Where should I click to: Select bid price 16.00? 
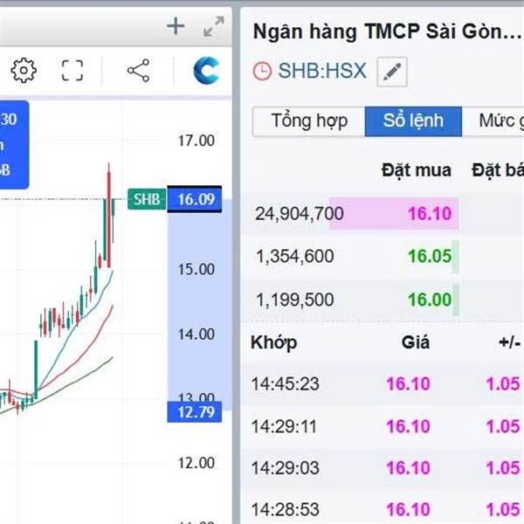tap(430, 300)
